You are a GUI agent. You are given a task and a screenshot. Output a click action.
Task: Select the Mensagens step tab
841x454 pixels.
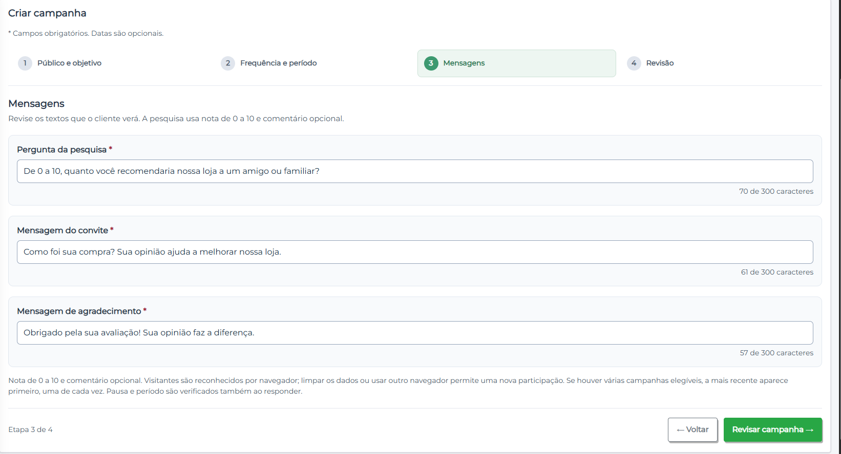coord(516,63)
